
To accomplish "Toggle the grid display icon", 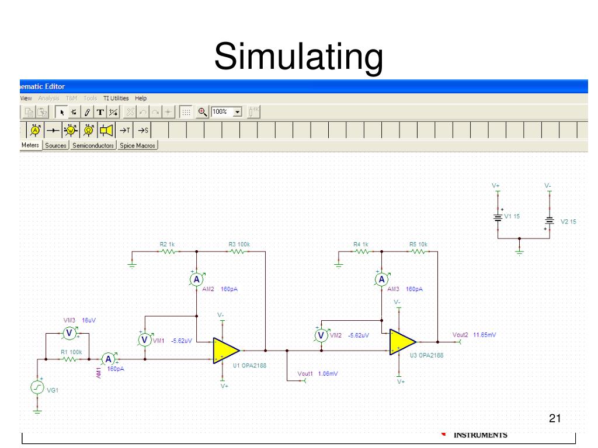I will 186,112.
